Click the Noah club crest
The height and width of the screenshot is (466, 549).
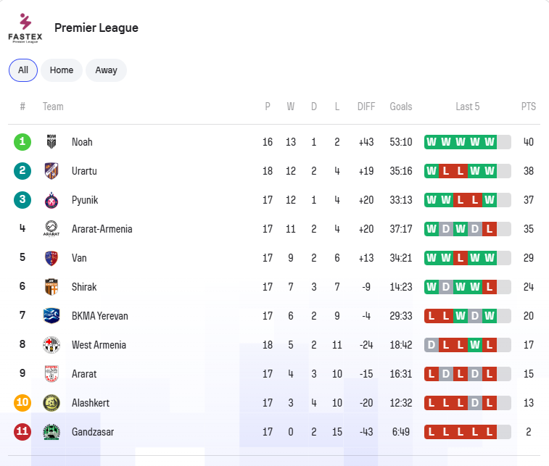51,142
